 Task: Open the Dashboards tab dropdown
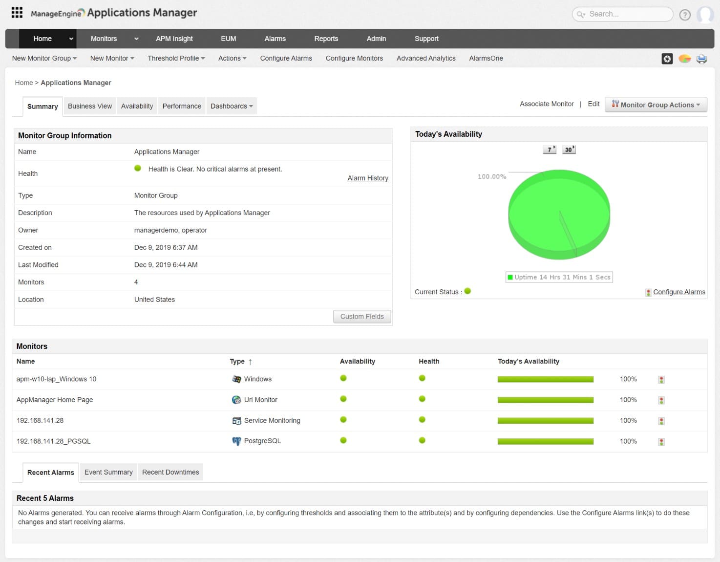(x=232, y=106)
